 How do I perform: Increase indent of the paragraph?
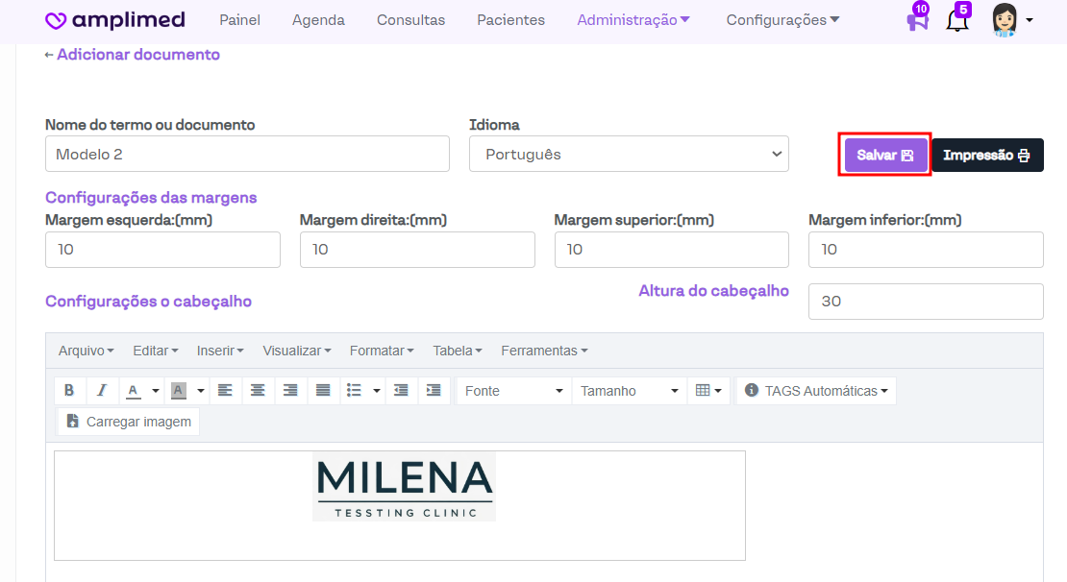[434, 391]
